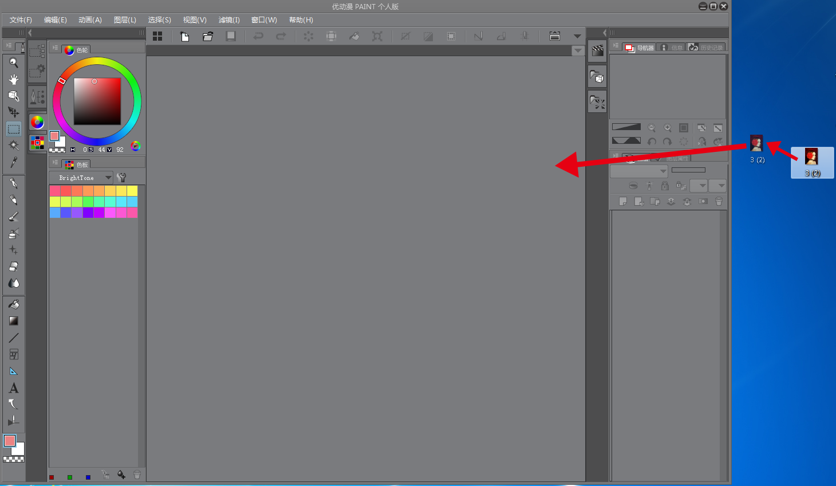Click the New File toolbar icon
Image resolution: width=836 pixels, height=486 pixels.
185,36
